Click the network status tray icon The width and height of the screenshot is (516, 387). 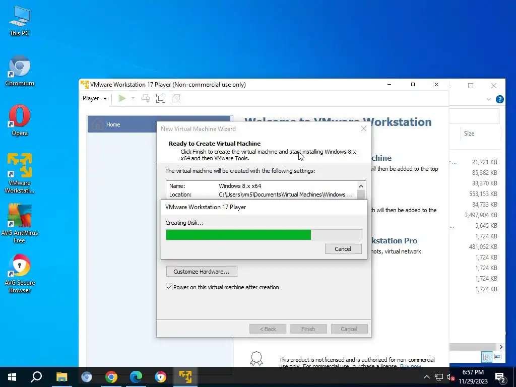pyautogui.click(x=439, y=377)
